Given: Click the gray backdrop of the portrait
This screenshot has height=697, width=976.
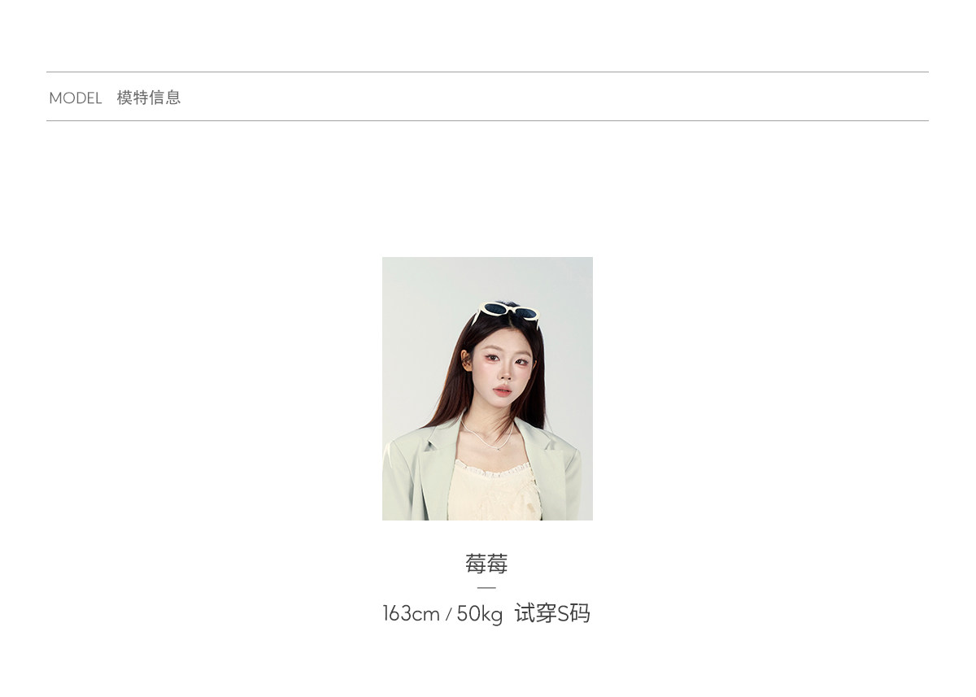Looking at the screenshot, I should (x=415, y=325).
